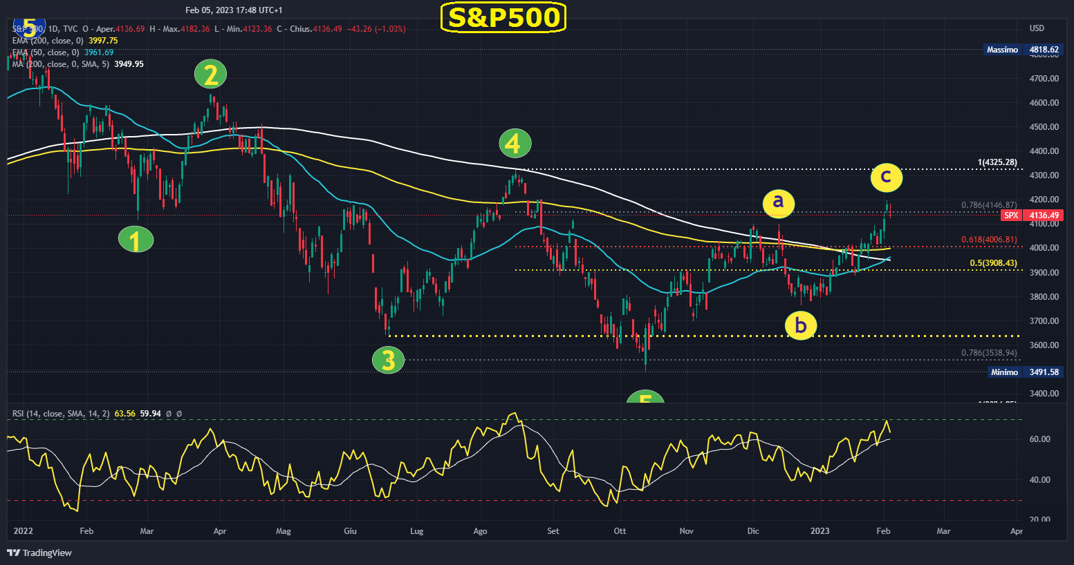Select the EMA 50 indicator legend
This screenshot has width=1074, height=565.
62,52
